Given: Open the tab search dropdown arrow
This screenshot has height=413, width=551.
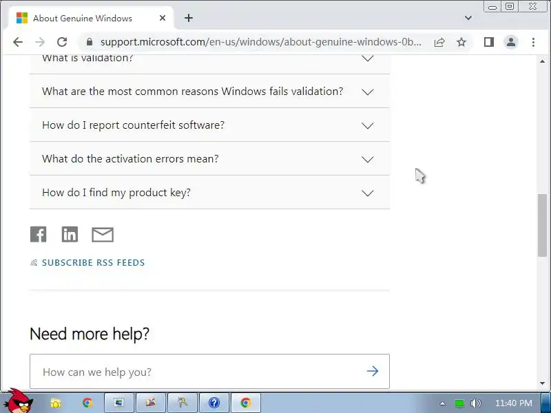Looking at the screenshot, I should coord(468,18).
